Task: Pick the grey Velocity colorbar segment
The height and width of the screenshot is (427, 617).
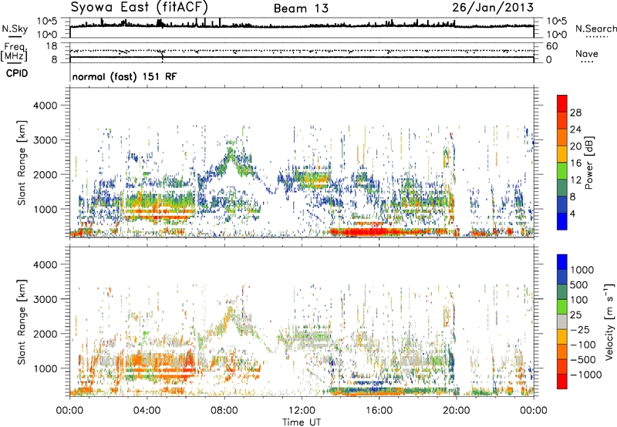Action: pyautogui.click(x=562, y=321)
